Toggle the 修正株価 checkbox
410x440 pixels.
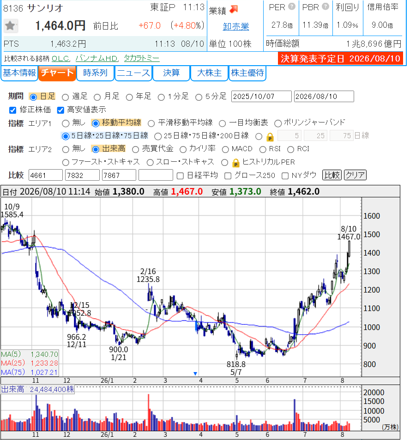[x=12, y=110]
